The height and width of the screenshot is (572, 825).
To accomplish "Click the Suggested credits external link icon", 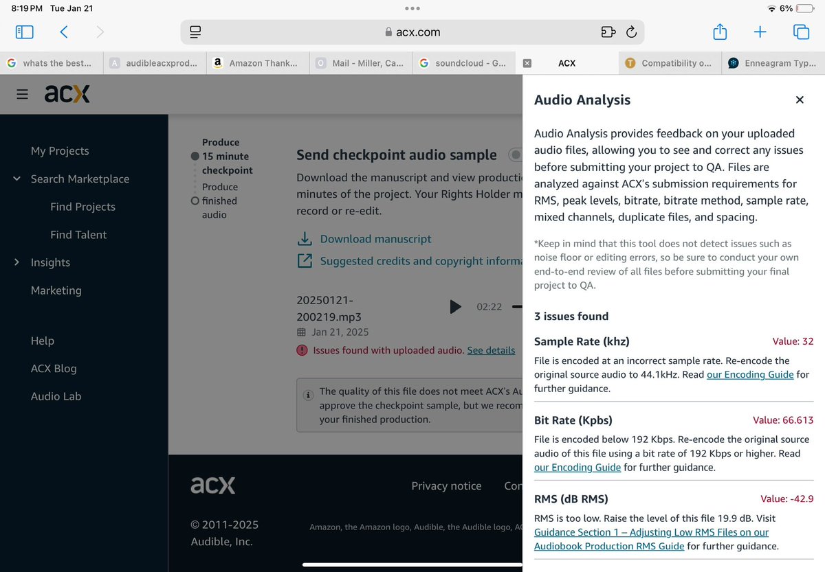I will [x=304, y=261].
